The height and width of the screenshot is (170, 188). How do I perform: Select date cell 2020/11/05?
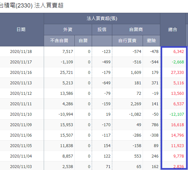[x=21, y=146]
